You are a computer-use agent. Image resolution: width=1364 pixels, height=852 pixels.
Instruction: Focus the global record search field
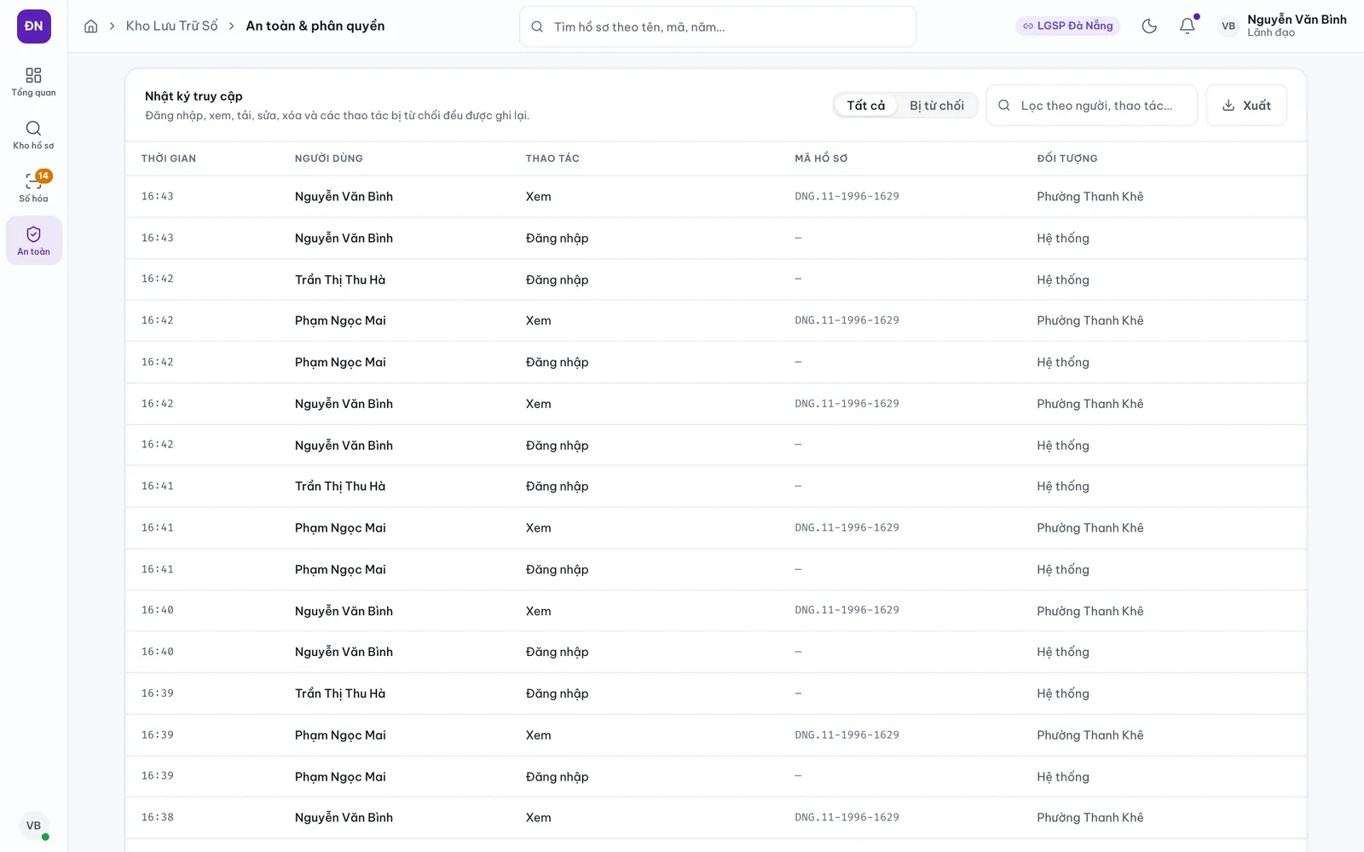pos(718,26)
